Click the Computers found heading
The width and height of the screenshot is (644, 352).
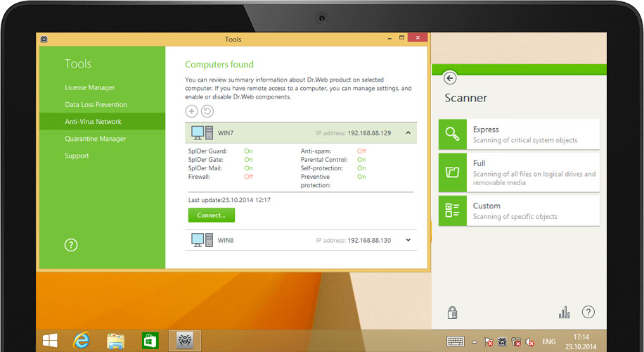tap(219, 64)
